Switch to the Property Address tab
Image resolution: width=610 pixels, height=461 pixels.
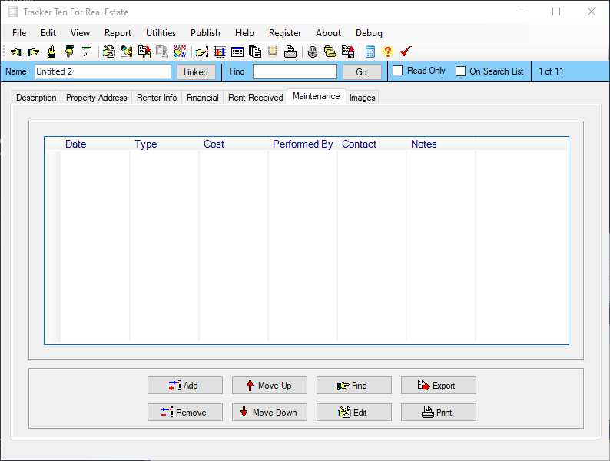(x=97, y=98)
